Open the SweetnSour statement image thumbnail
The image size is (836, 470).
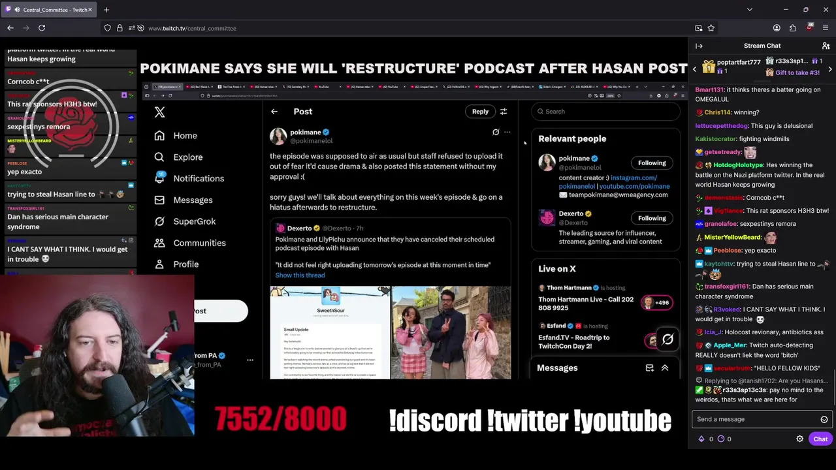click(330, 332)
